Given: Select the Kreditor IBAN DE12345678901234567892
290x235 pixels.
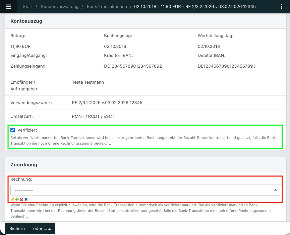Looking at the screenshot, I should pos(133,66).
